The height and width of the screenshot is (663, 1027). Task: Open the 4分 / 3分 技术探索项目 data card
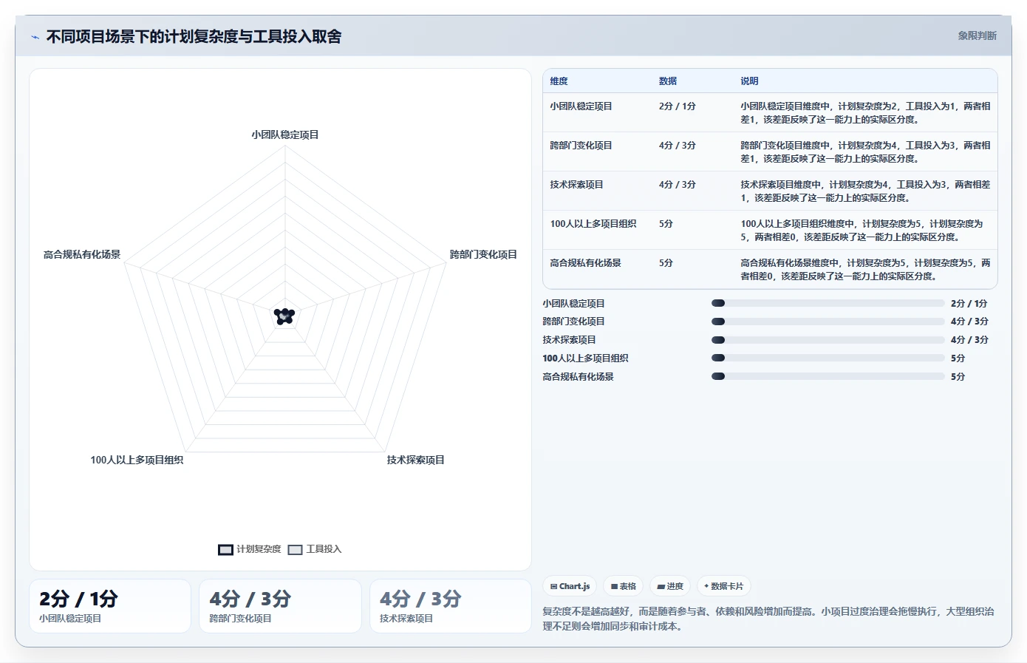[x=451, y=606]
